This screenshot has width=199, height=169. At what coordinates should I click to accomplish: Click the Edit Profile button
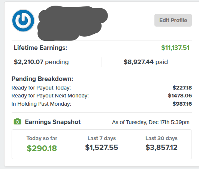173,20
